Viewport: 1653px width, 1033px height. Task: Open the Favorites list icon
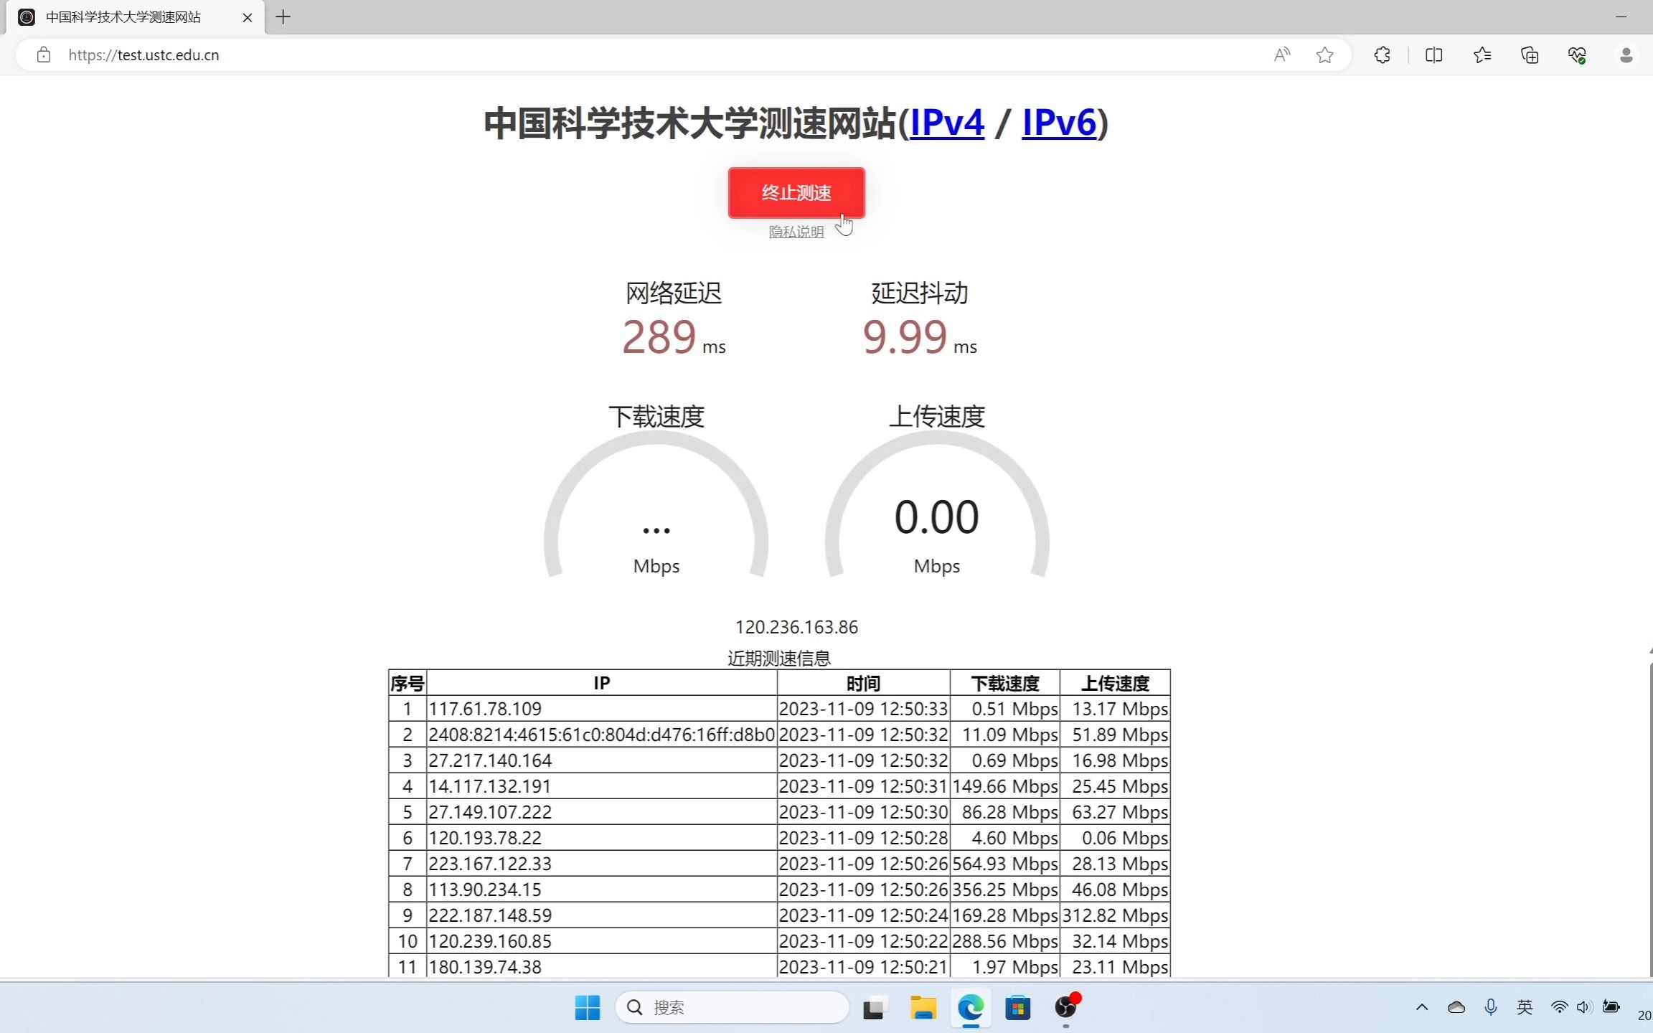tap(1482, 55)
